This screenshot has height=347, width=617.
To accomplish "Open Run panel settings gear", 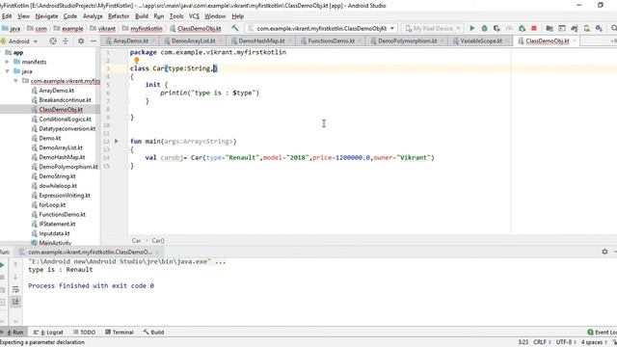I will (604, 252).
